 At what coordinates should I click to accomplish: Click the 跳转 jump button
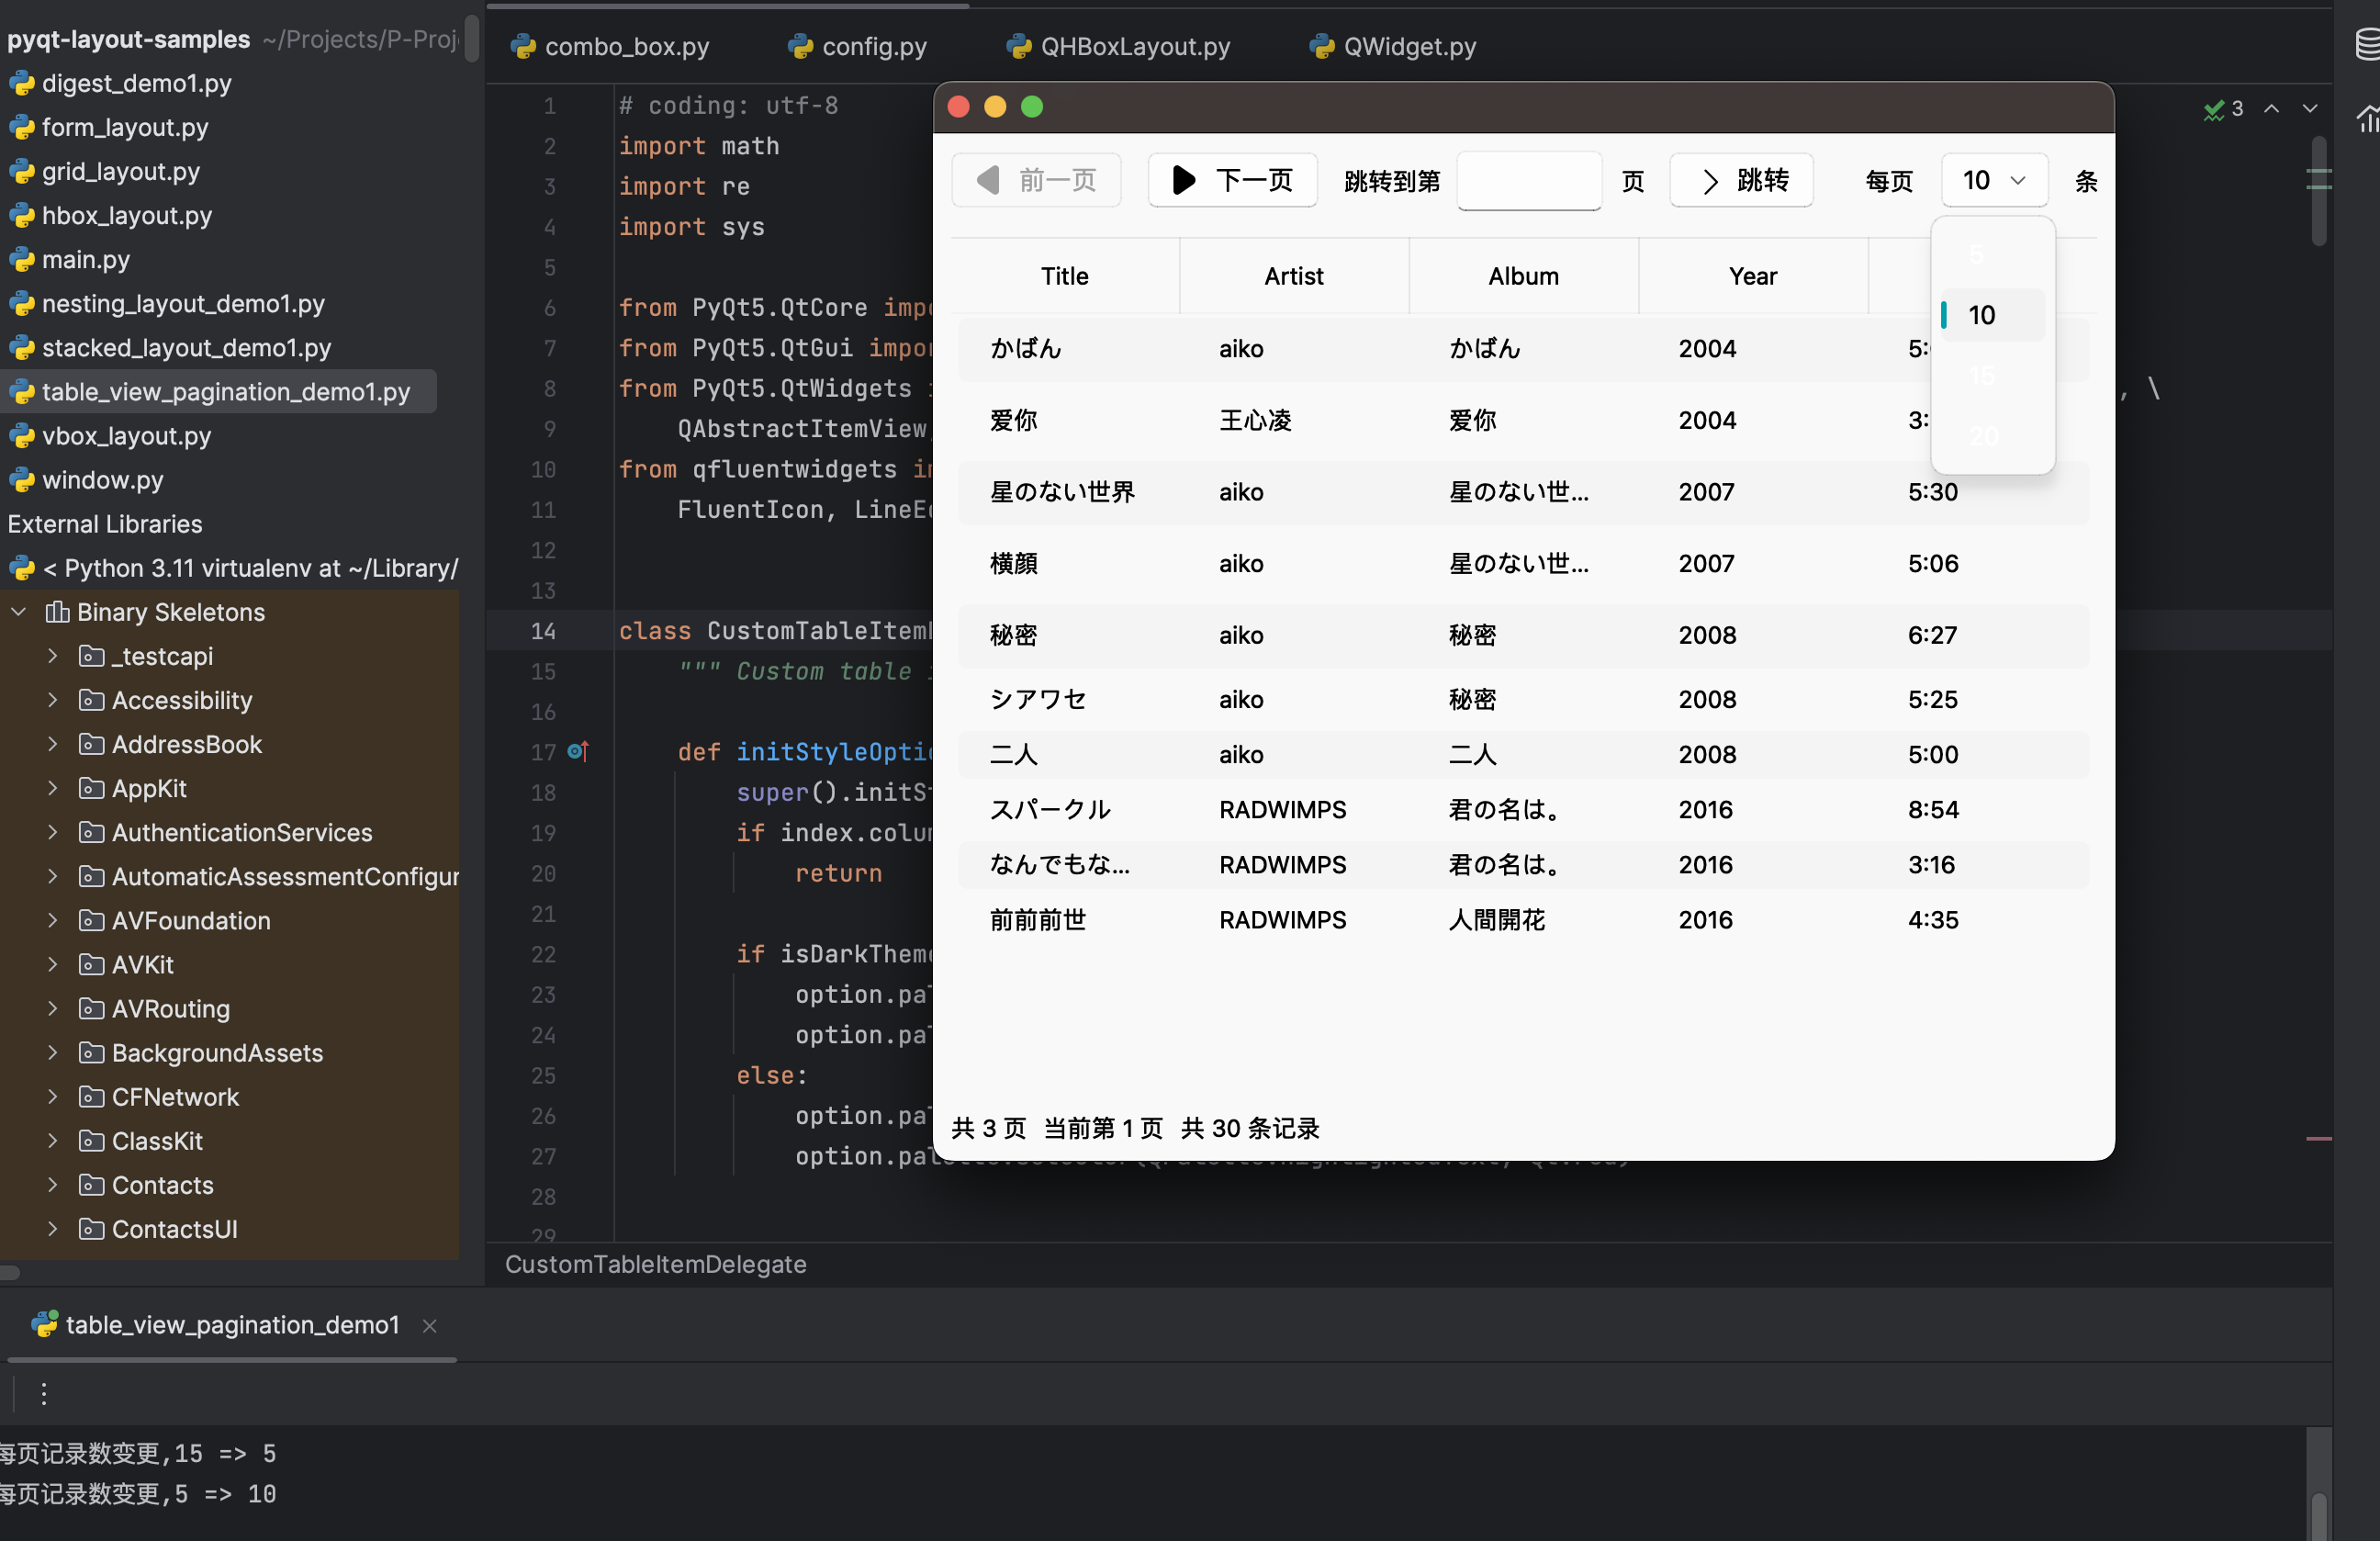(x=1741, y=180)
